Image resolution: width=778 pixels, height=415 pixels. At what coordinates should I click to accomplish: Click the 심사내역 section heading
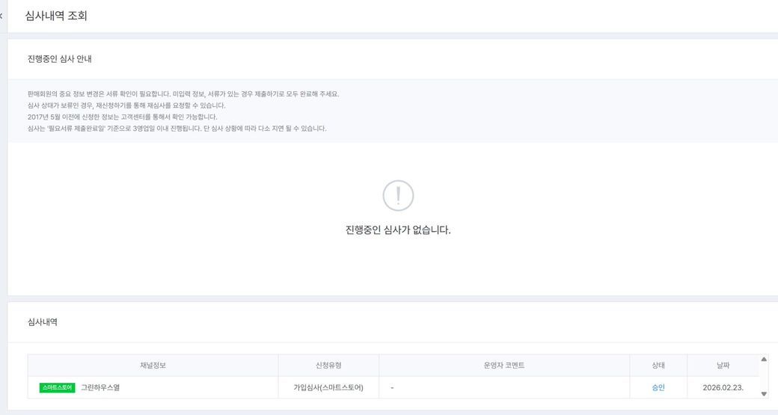[x=43, y=322]
